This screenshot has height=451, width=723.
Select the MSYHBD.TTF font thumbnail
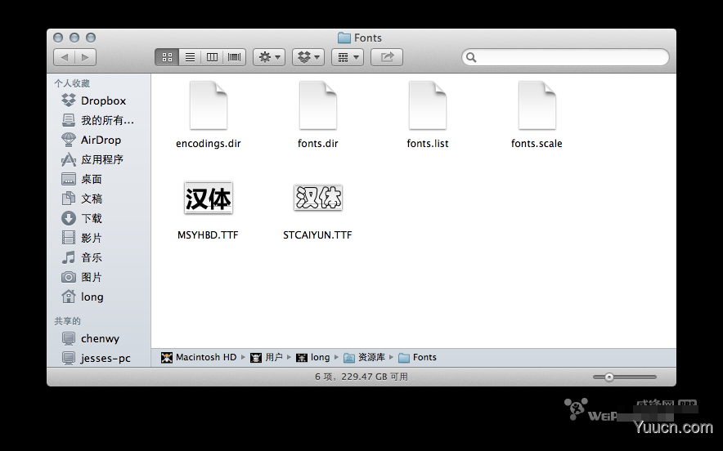click(209, 198)
